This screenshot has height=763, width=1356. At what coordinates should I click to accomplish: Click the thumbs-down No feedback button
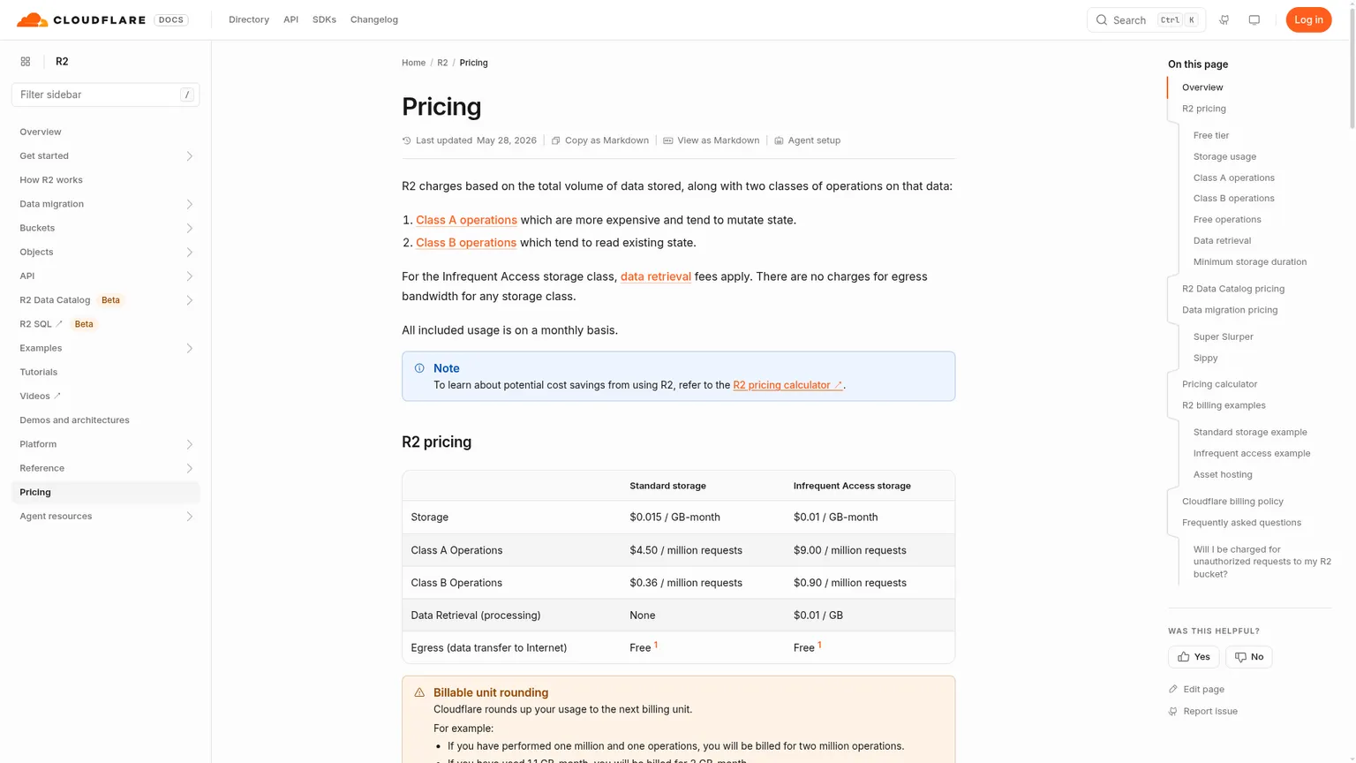pos(1248,656)
